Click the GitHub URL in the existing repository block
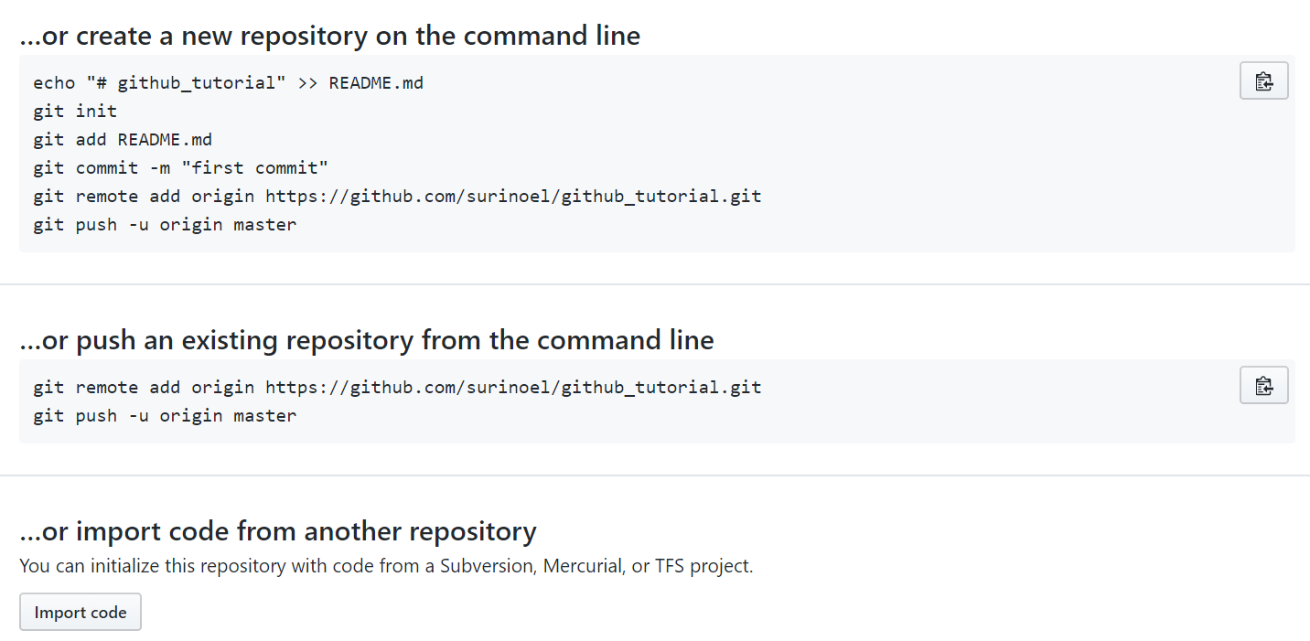1310x641 pixels. click(513, 387)
